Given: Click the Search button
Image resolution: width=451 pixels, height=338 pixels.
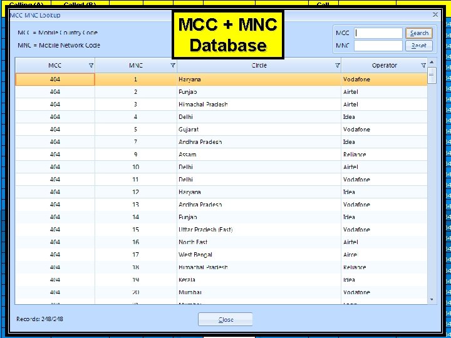Looking at the screenshot, I should (x=419, y=33).
